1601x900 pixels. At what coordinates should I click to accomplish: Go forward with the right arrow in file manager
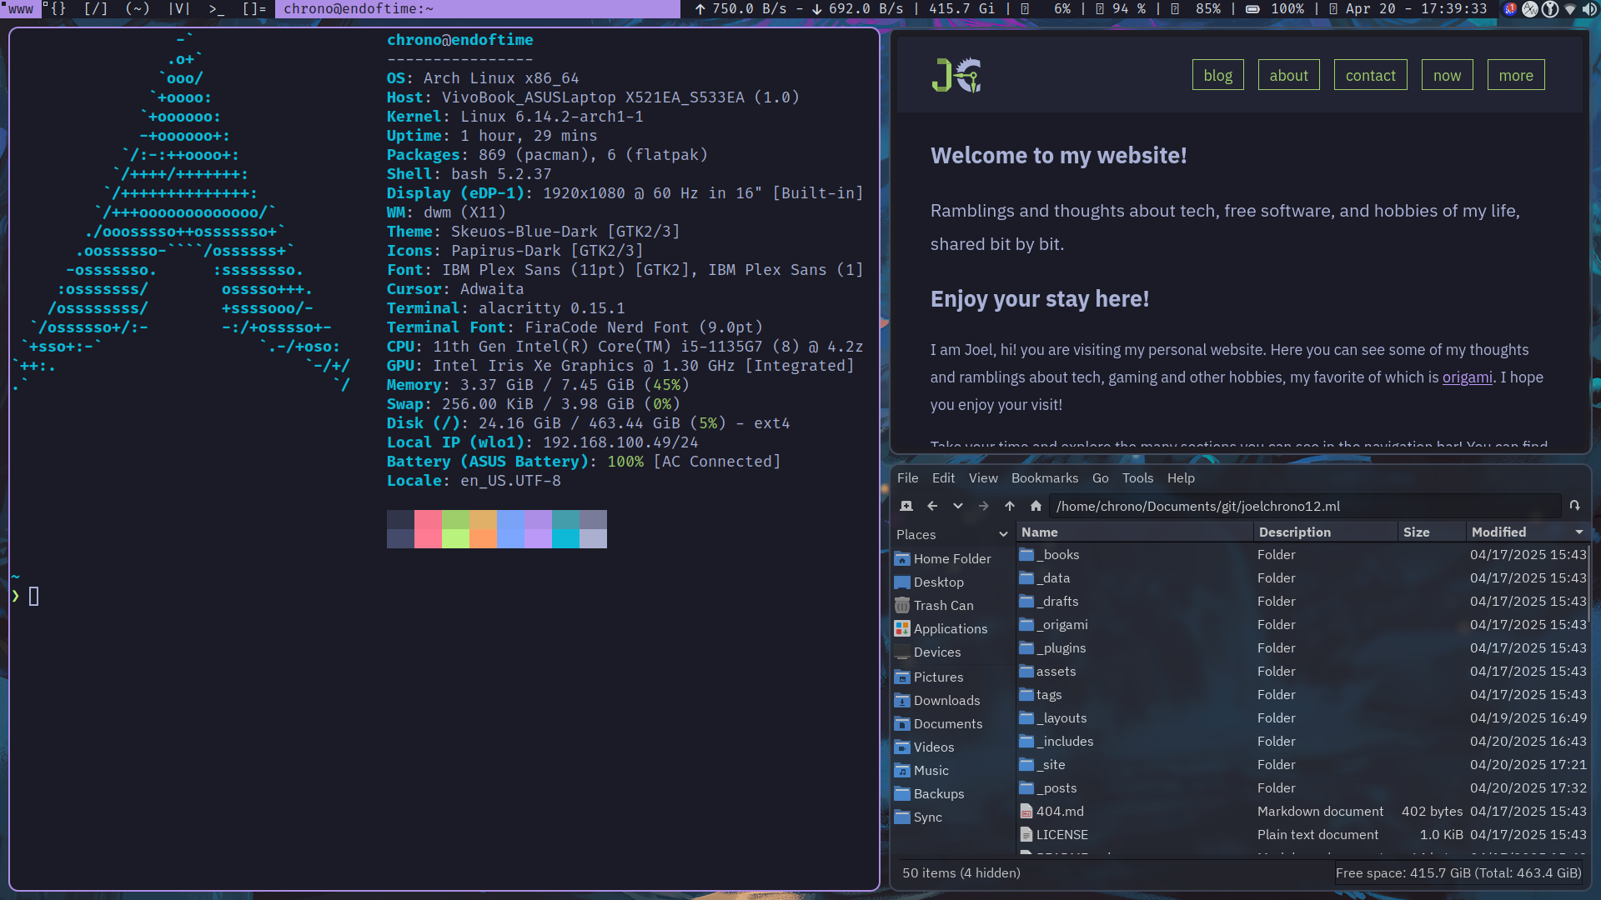point(984,506)
